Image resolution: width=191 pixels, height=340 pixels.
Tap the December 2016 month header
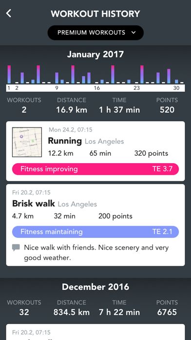[95, 287]
